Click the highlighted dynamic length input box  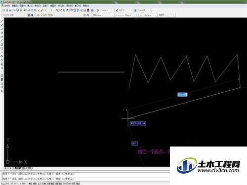[182, 94]
